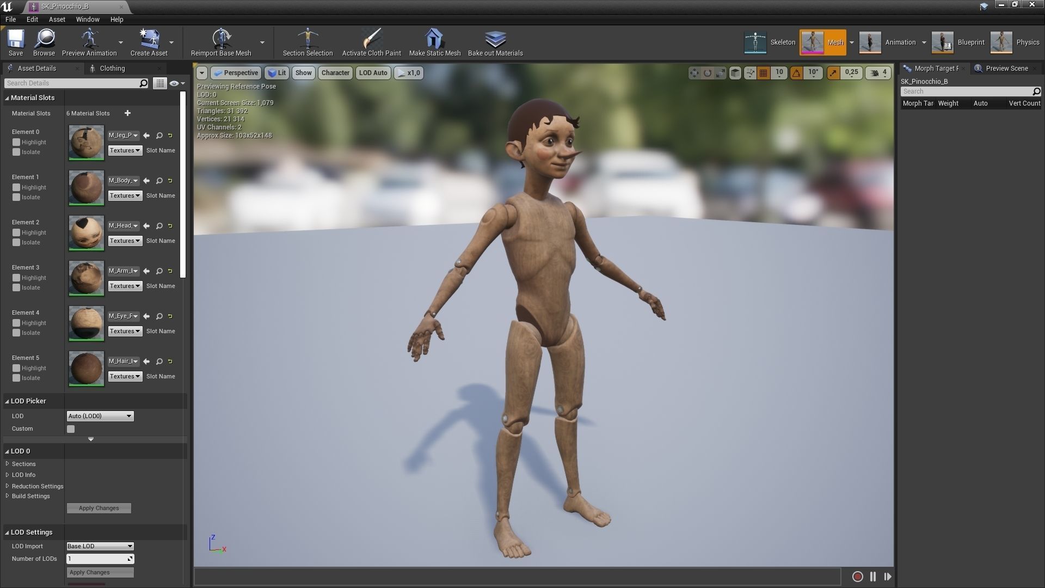Reset Element 2 material to default

coord(170,226)
